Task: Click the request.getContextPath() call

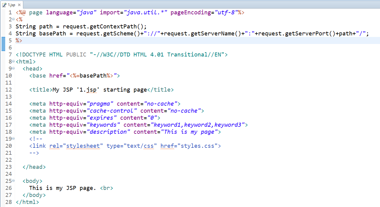Action: (103, 27)
